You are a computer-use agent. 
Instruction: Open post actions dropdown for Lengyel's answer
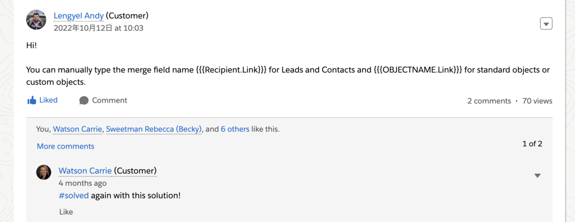pos(546,23)
